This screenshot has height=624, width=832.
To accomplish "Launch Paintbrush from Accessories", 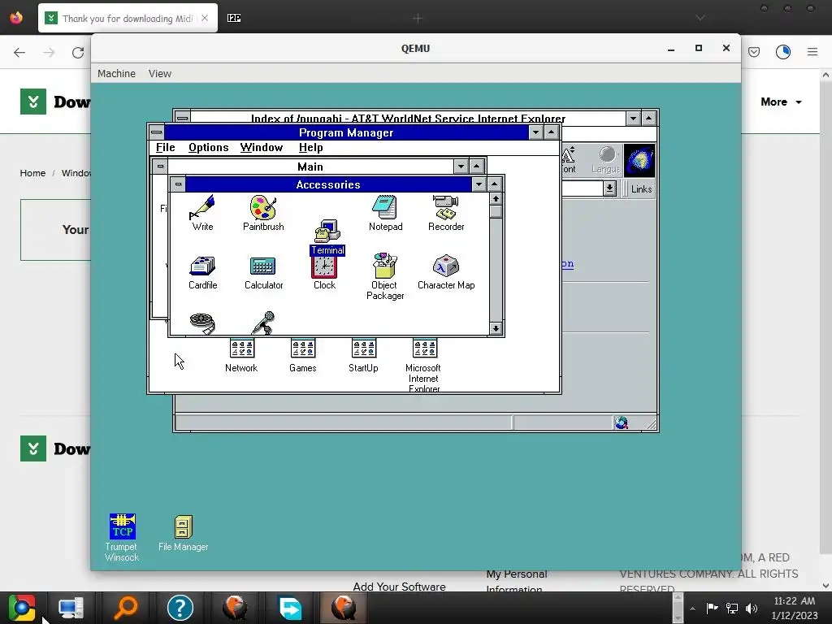I will pos(263,213).
